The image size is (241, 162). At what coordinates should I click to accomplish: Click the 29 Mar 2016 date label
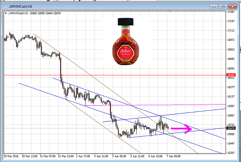click(x=11, y=156)
